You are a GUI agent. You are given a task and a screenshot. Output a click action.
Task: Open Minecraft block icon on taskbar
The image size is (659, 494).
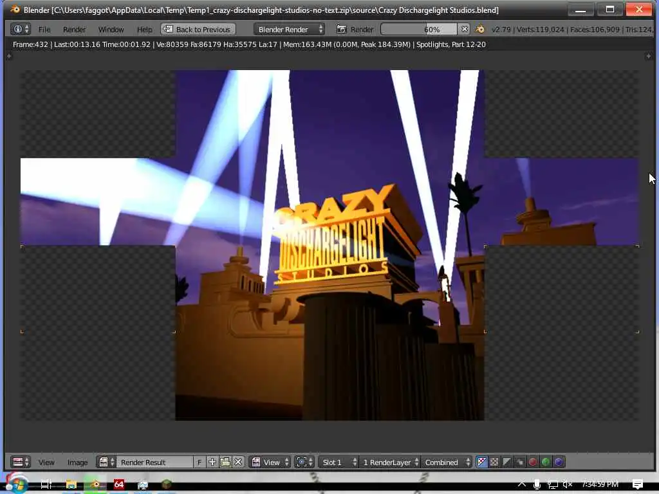[167, 484]
